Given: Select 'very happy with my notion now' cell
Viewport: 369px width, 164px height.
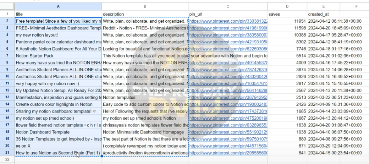Looking at the screenshot, I should 58,83.
